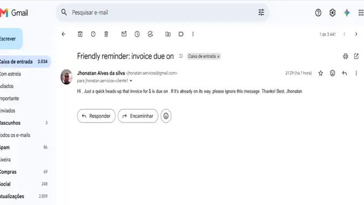Screen dimensions: 364x205
Task: Go back to the inbox list
Action: tap(64, 34)
